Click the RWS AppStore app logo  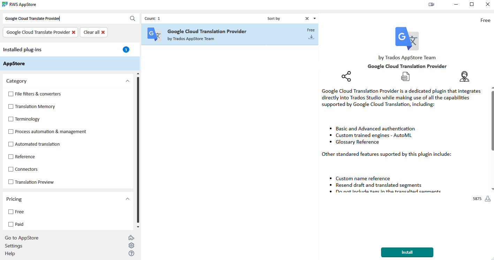point(5,5)
